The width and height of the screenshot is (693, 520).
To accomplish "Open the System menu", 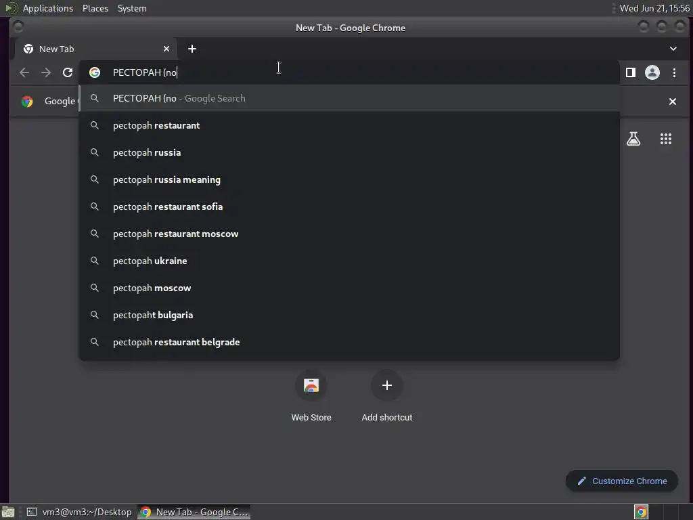I will click(132, 8).
